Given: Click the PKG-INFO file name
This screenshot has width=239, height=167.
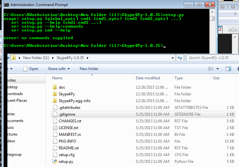Looking at the screenshot, I should tap(67, 141).
